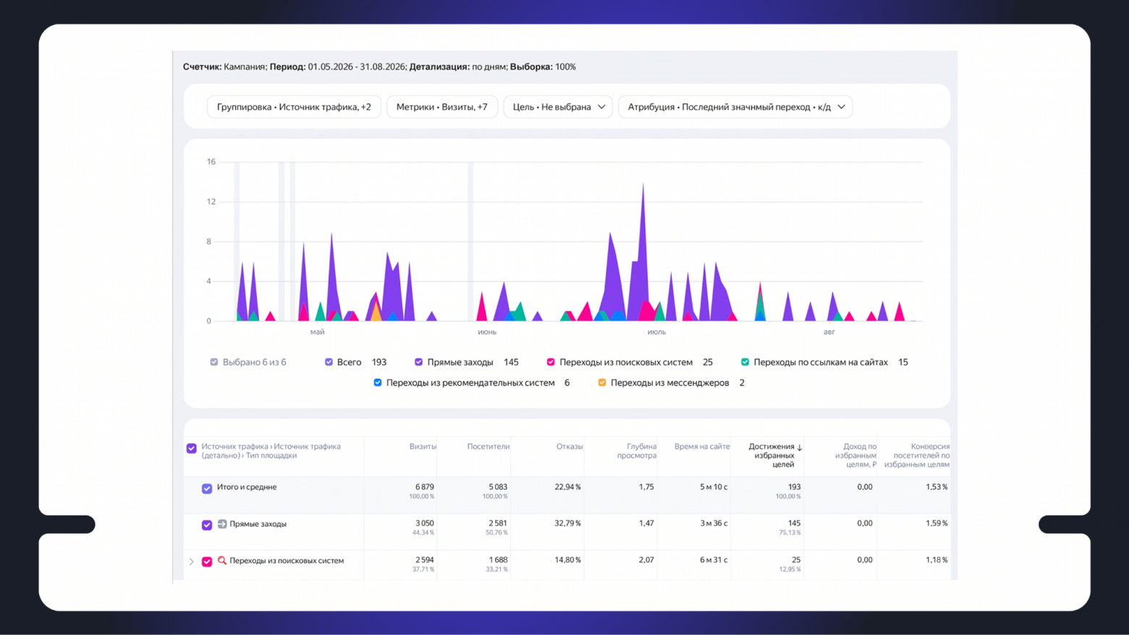Expand the Переходы из поисковых систем table row
Viewport: 1129px width, 635px height.
(x=192, y=561)
